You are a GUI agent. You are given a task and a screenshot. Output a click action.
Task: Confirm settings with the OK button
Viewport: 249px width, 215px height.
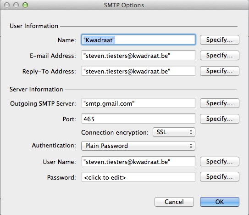point(220,202)
